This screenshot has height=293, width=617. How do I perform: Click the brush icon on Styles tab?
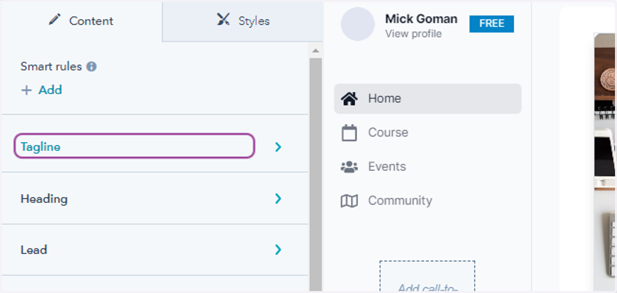pyautogui.click(x=223, y=20)
